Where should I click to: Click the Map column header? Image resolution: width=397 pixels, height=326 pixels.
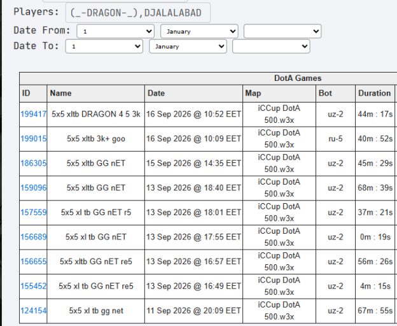253,93
